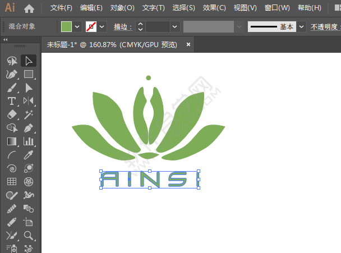Open the 帮助(H) menu

click(310, 8)
